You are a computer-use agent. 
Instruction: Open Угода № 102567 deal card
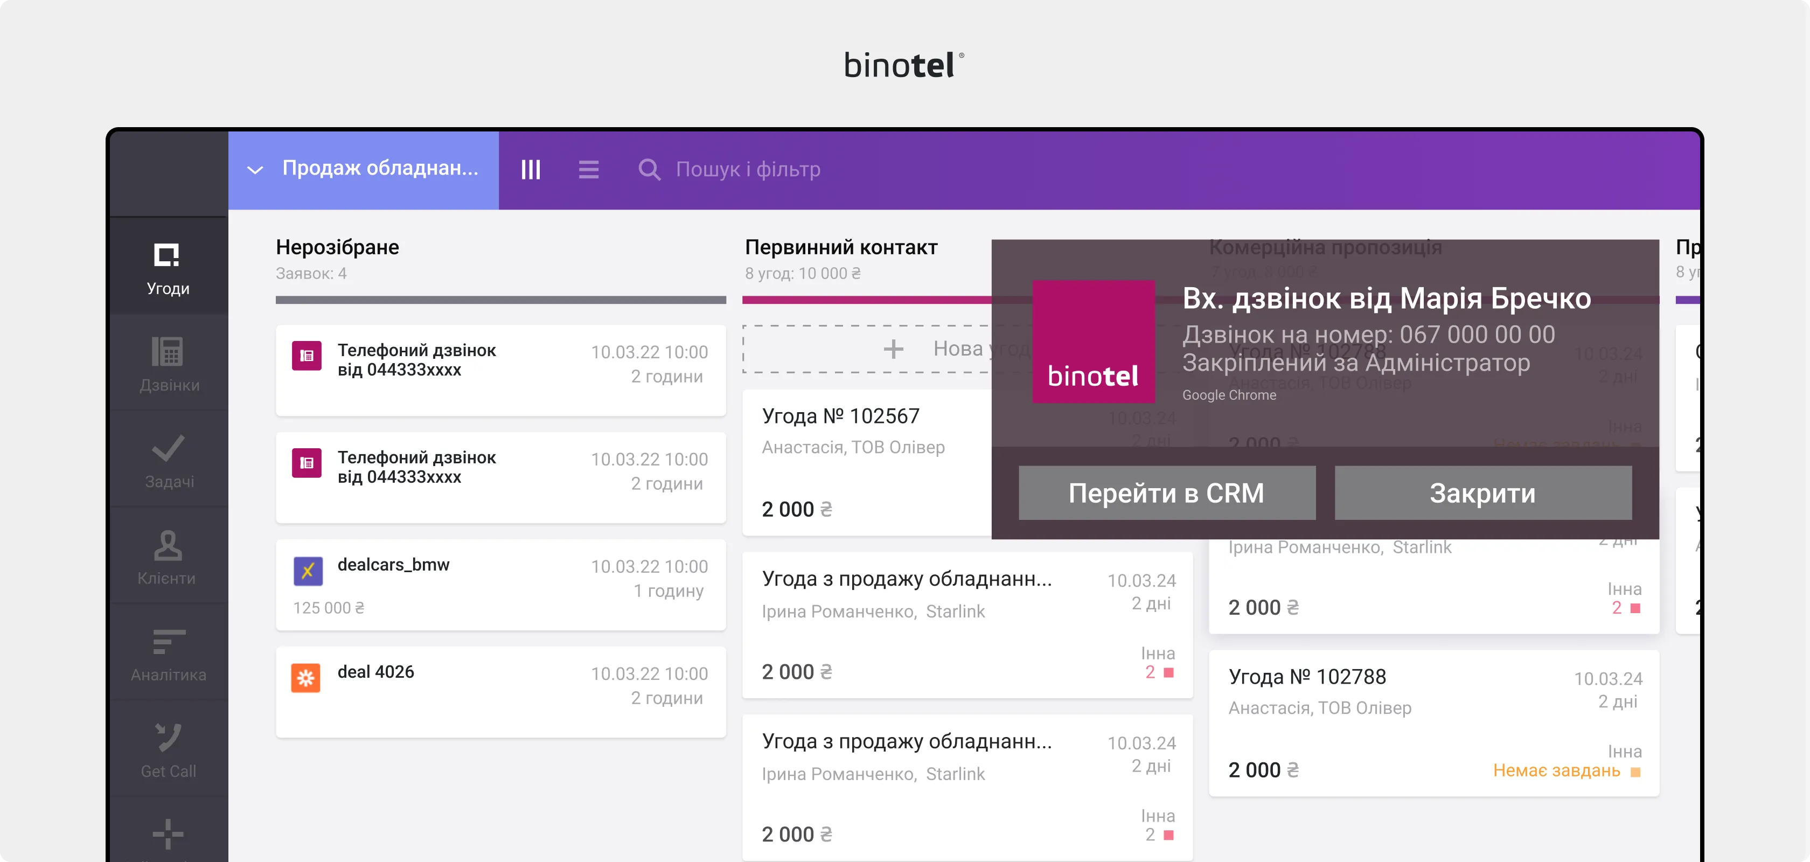[866, 462]
